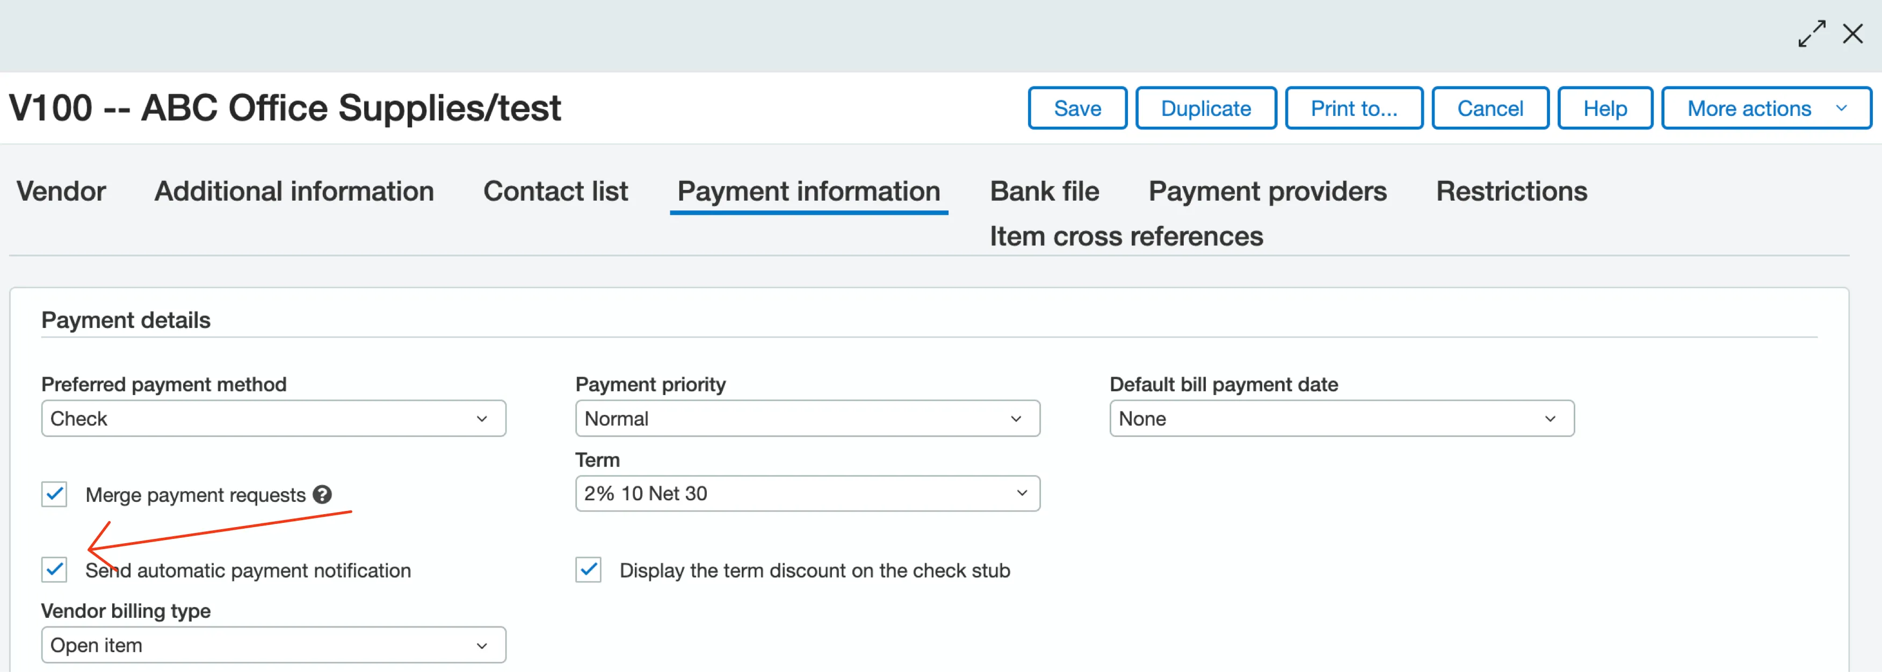Click the Duplicate button
Viewport: 1882px width, 672px height.
pyautogui.click(x=1205, y=108)
